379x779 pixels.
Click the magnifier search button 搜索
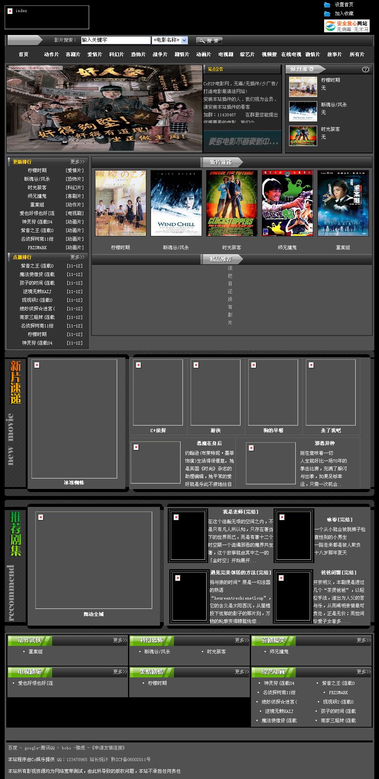coord(209,40)
